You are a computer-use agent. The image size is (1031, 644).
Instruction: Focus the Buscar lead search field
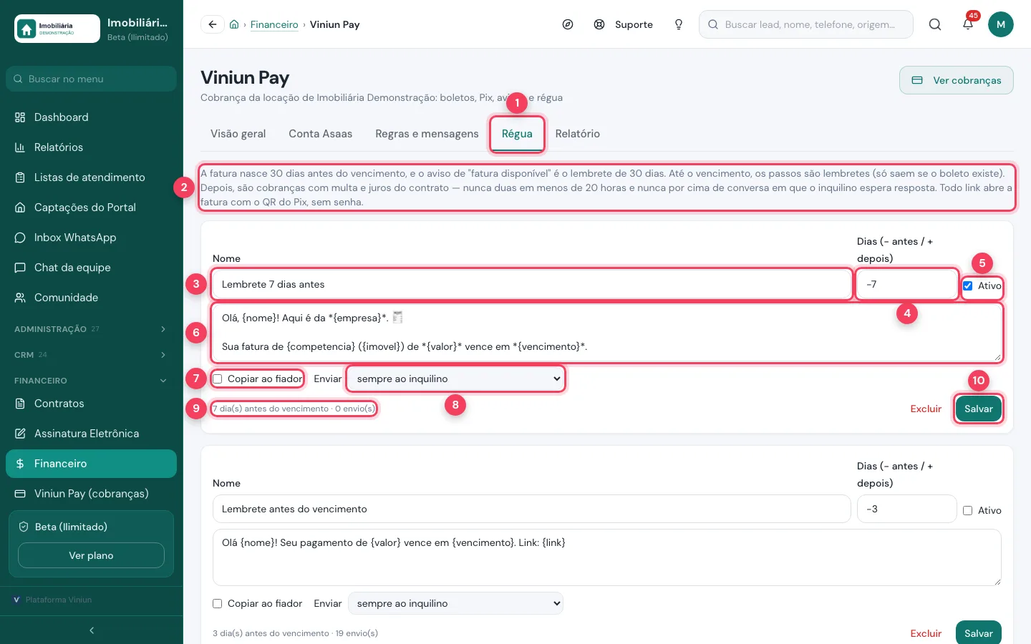click(806, 24)
